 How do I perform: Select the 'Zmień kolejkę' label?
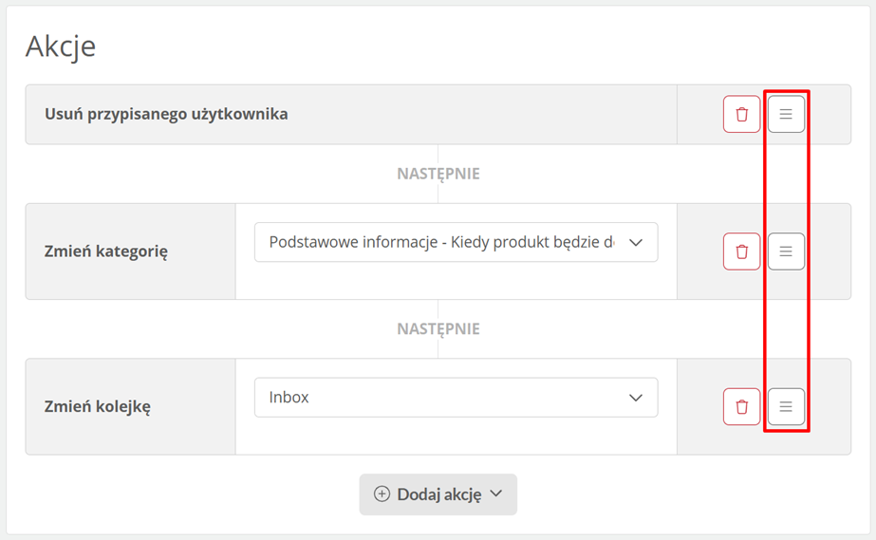(x=97, y=406)
